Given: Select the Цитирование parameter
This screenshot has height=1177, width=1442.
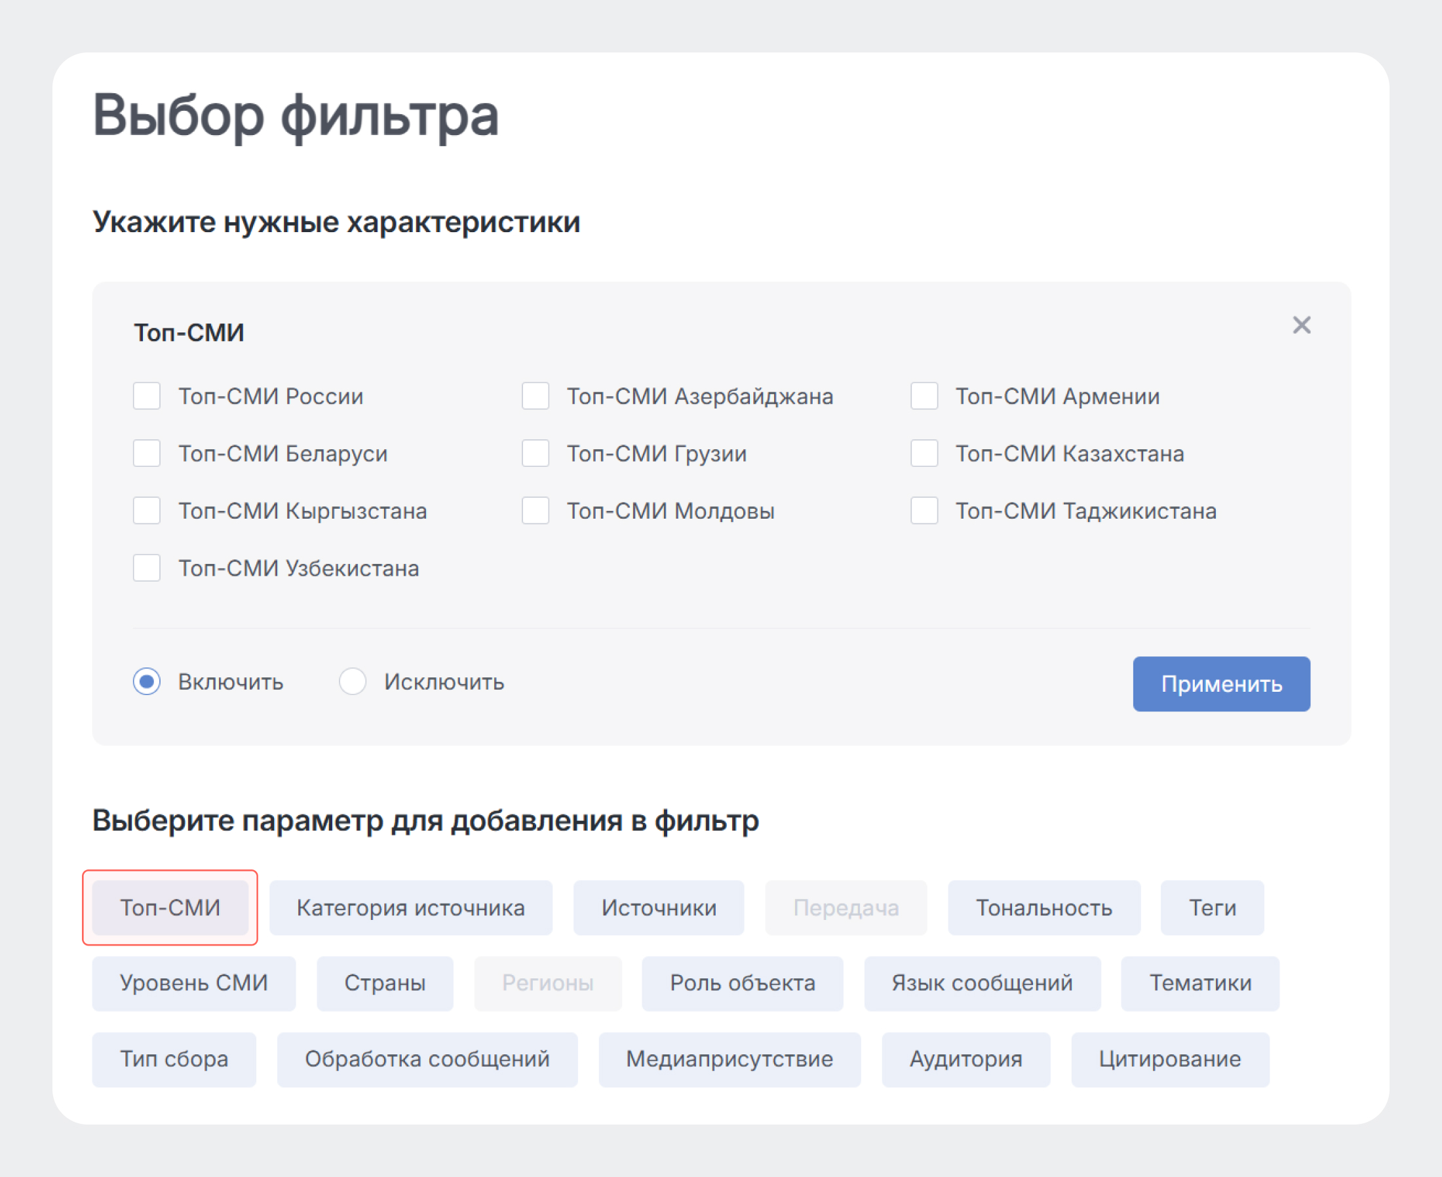Looking at the screenshot, I should pyautogui.click(x=1169, y=1059).
